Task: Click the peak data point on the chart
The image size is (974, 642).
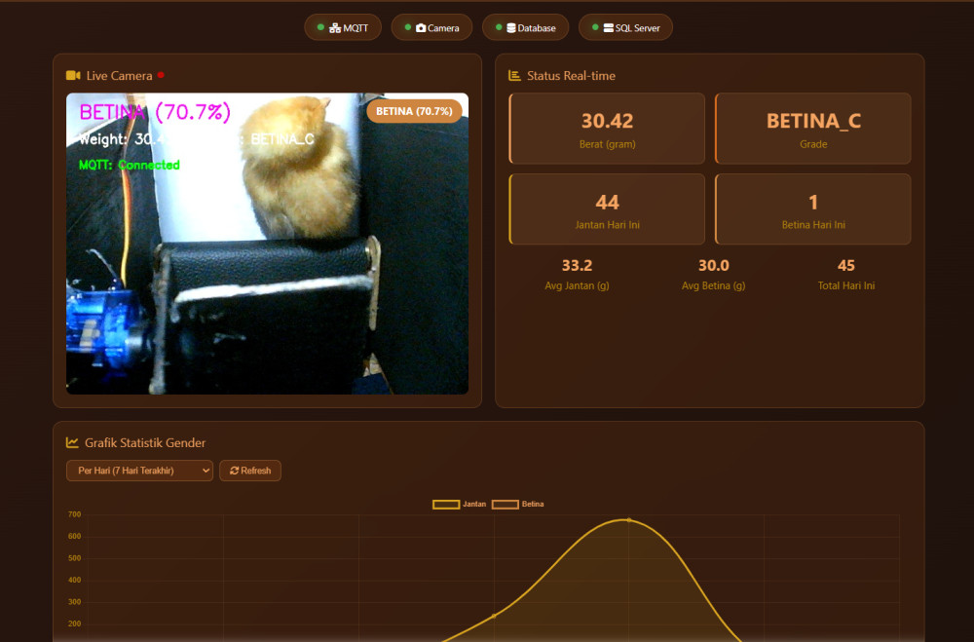Action: (628, 519)
